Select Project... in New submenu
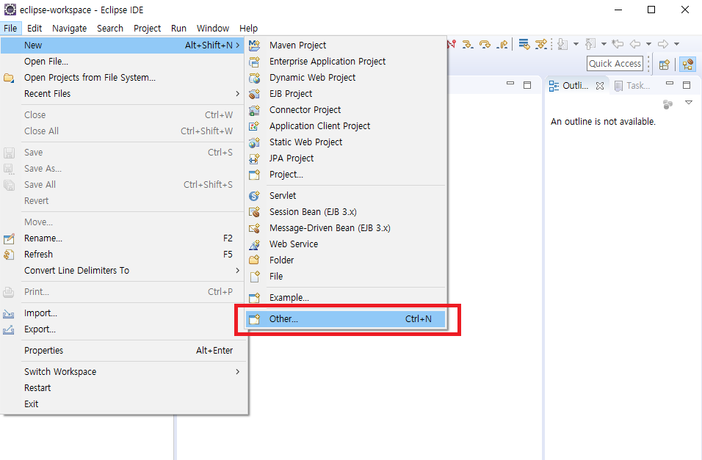Image resolution: width=702 pixels, height=460 pixels. pyautogui.click(x=346, y=174)
